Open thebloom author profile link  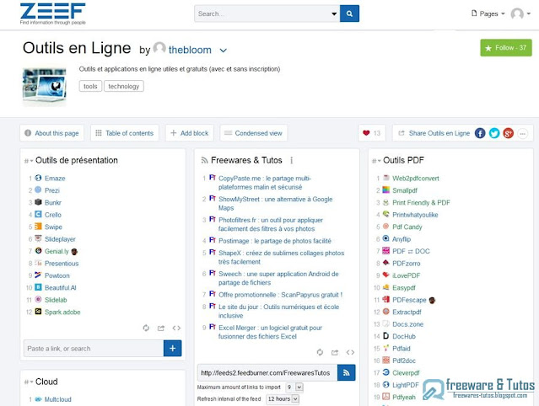[x=190, y=50]
